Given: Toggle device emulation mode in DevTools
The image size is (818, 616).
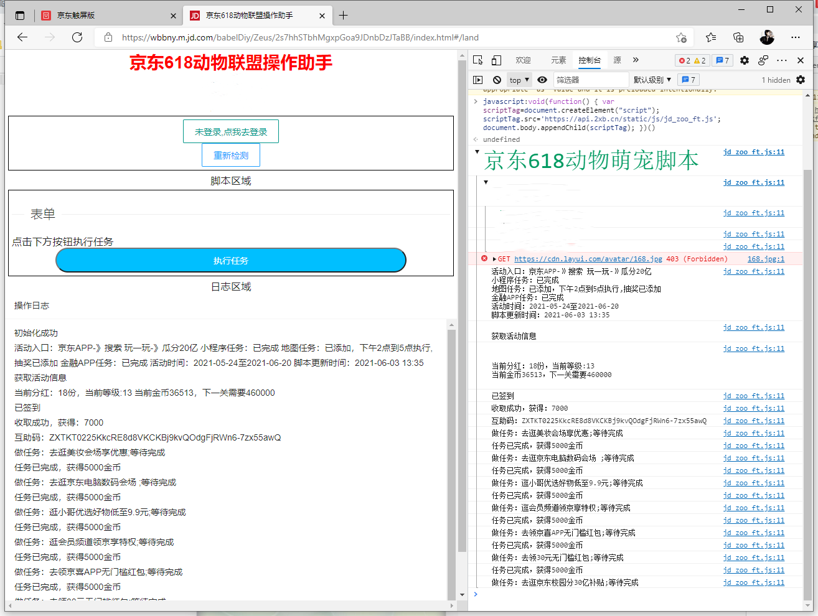Looking at the screenshot, I should pos(496,60).
